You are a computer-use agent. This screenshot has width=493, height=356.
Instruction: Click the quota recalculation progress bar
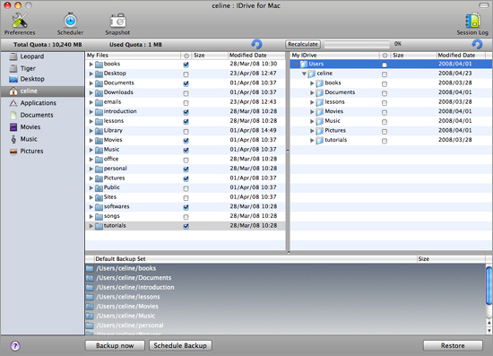pos(357,44)
